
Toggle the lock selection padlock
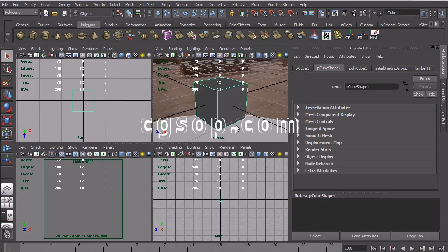click(x=232, y=13)
